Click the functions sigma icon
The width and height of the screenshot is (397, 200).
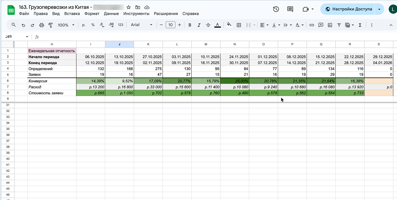360,25
